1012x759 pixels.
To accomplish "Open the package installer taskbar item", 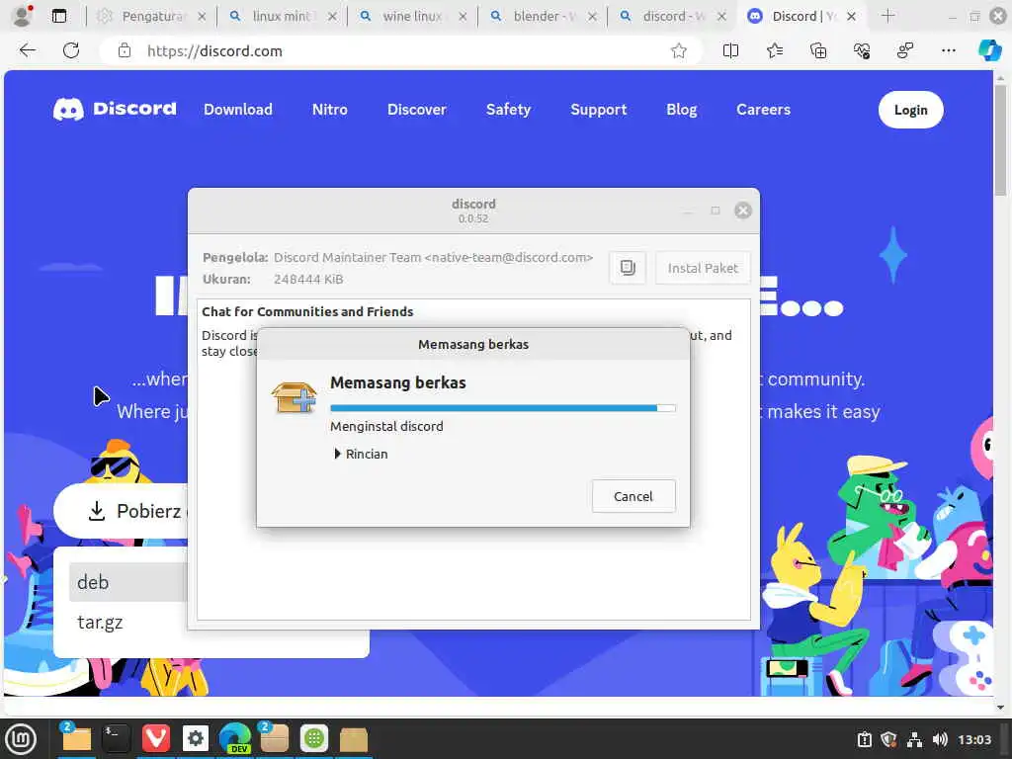I will tap(275, 739).
